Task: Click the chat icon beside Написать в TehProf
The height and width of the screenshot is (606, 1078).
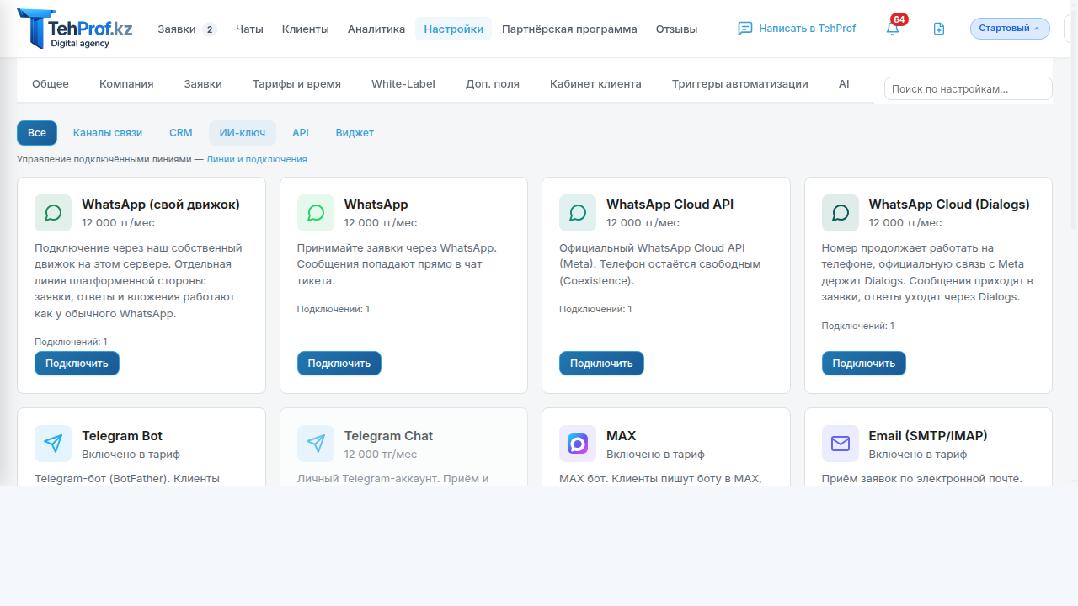Action: click(x=744, y=29)
